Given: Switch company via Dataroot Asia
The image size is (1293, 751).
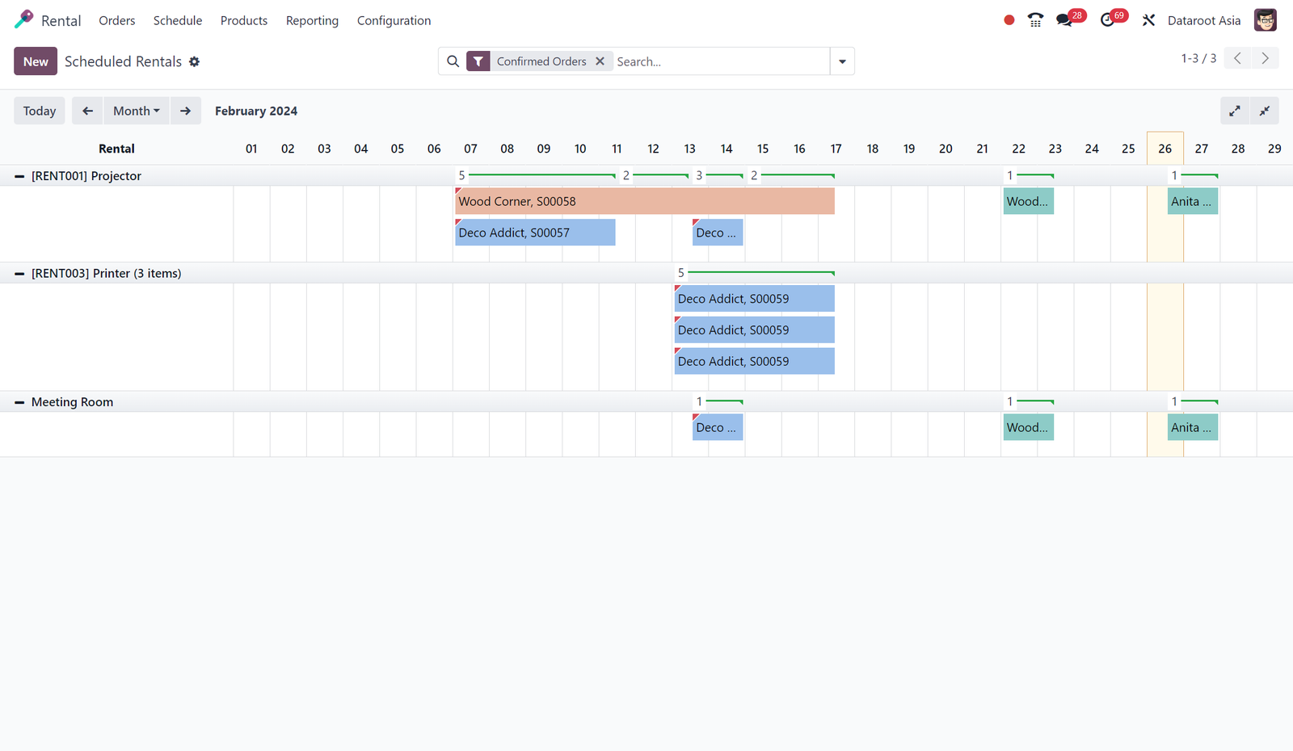Looking at the screenshot, I should coord(1203,20).
